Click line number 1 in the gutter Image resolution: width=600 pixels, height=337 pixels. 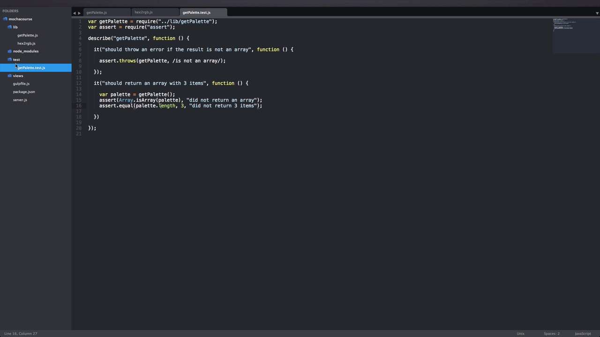click(x=80, y=22)
